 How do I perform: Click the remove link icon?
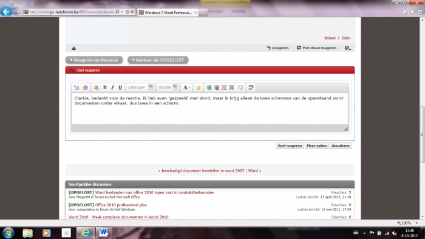(217, 87)
